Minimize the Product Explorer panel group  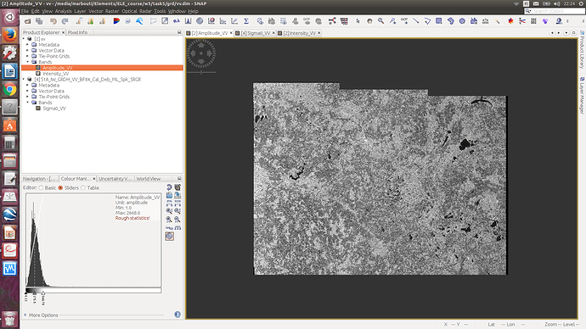point(179,32)
